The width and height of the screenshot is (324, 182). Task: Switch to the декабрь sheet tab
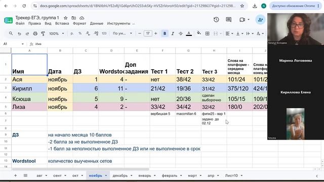(120, 175)
